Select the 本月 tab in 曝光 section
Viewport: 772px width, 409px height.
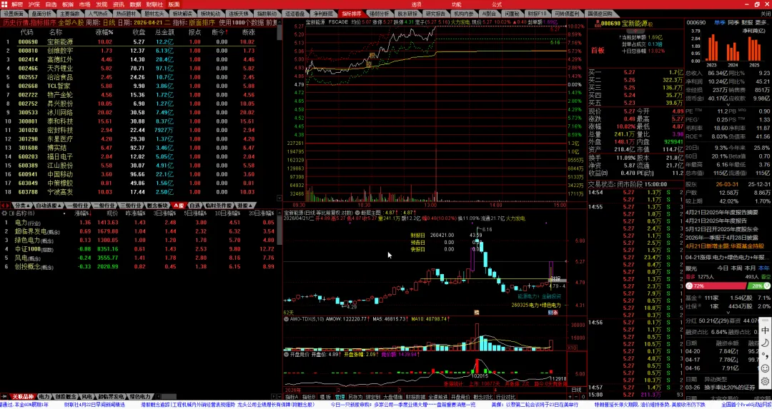pos(751,268)
